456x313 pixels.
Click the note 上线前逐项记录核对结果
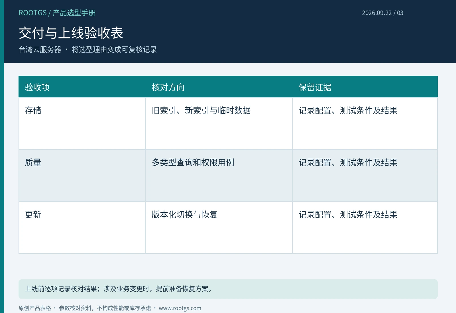tap(228, 289)
